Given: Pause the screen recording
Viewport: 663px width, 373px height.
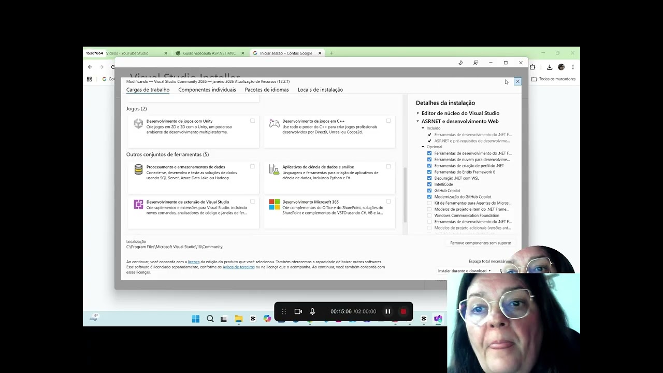Looking at the screenshot, I should pyautogui.click(x=387, y=311).
